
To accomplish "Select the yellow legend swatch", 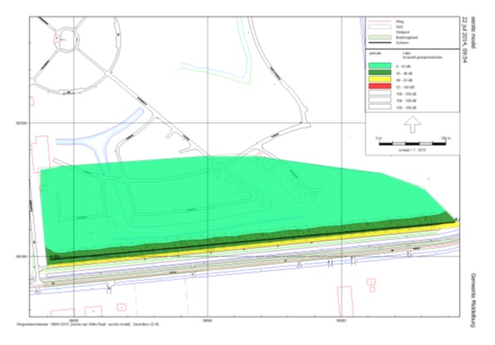I will click(379, 79).
